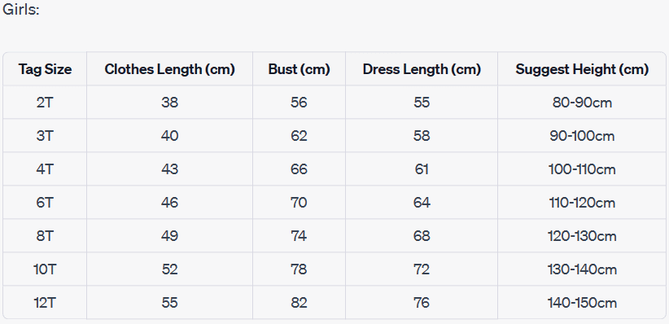Select the 12T tag size cell
669x324 pixels.
tap(45, 303)
